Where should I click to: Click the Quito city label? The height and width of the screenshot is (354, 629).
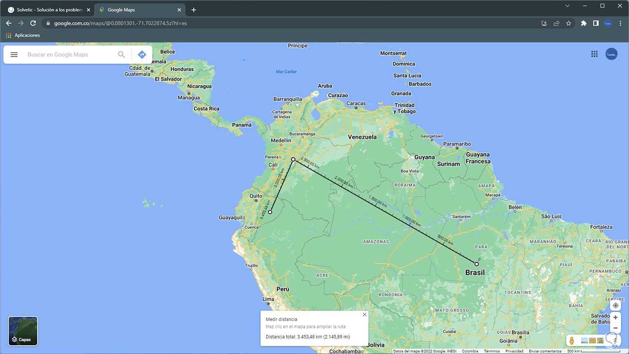coord(256,196)
